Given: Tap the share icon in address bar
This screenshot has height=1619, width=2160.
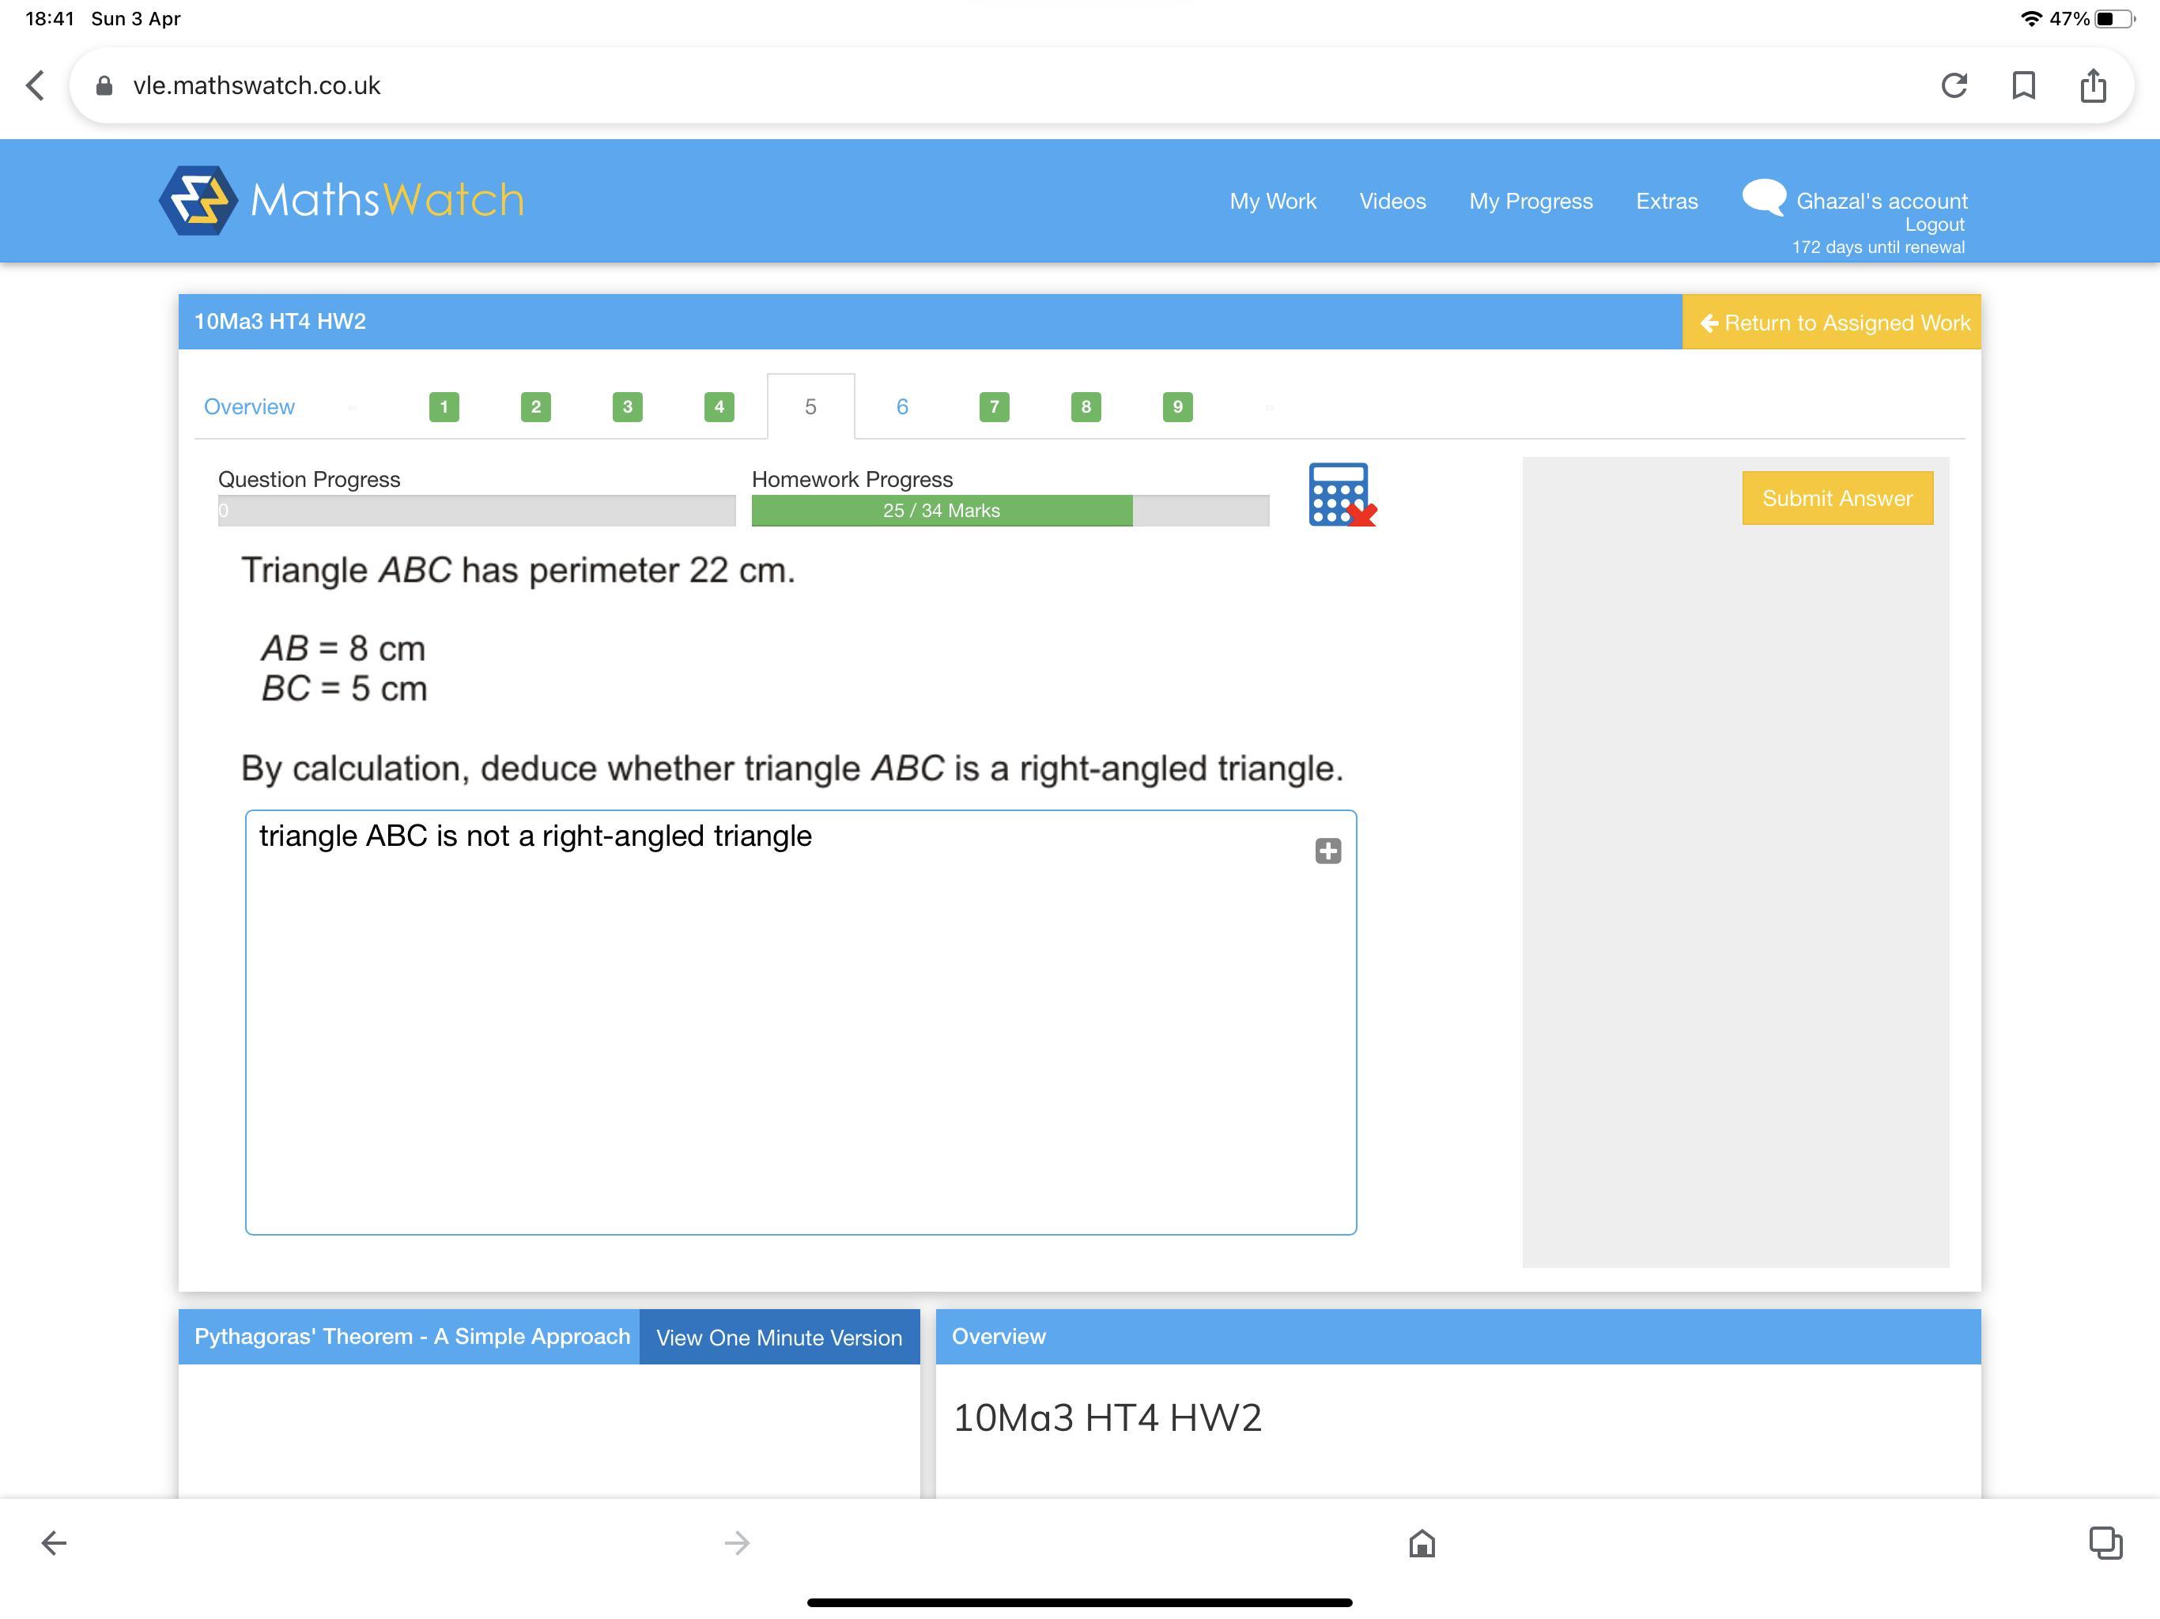Looking at the screenshot, I should (x=2093, y=86).
